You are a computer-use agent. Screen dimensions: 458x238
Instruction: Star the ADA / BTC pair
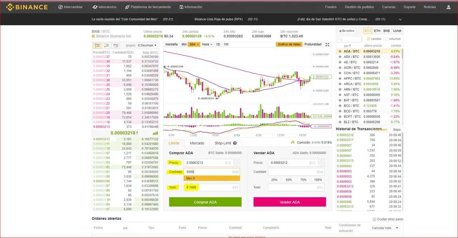tap(340, 51)
